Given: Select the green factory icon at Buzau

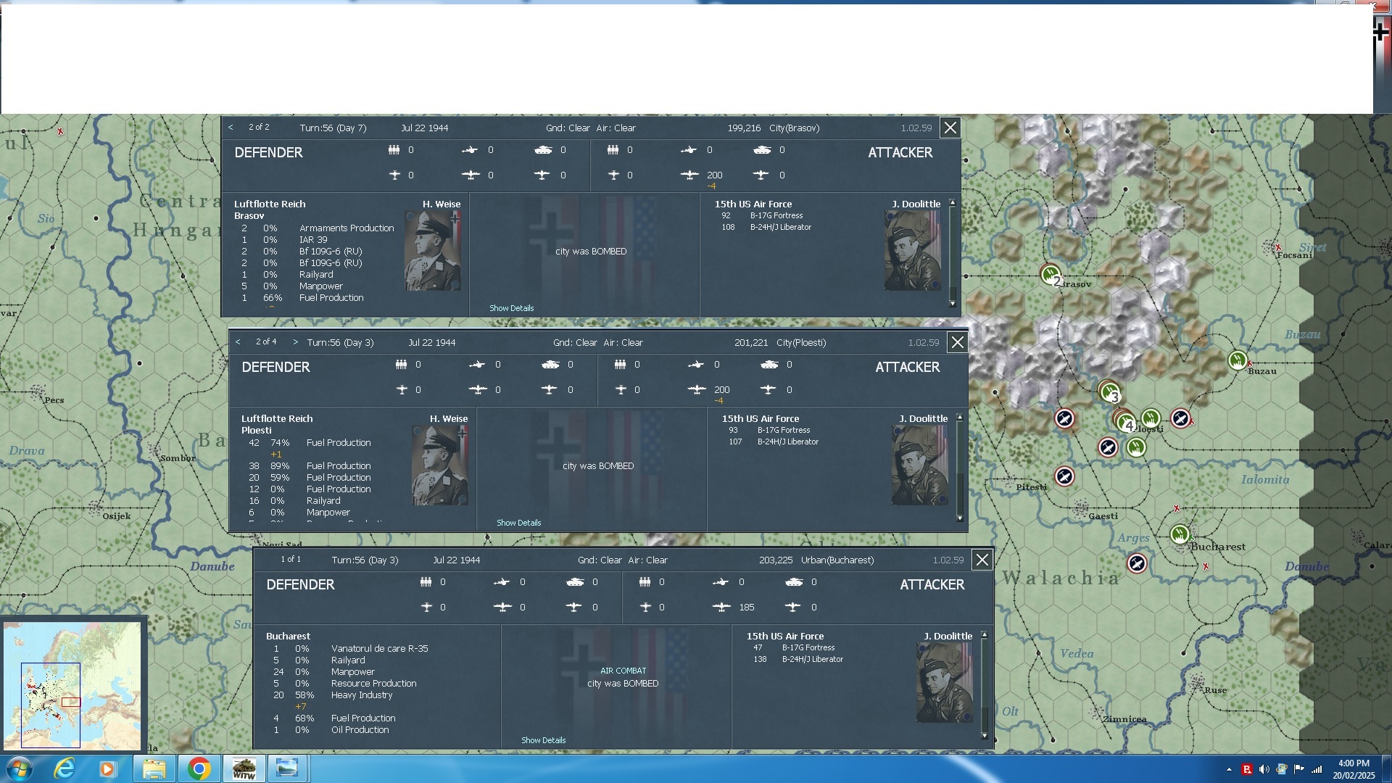Looking at the screenshot, I should [x=1238, y=360].
